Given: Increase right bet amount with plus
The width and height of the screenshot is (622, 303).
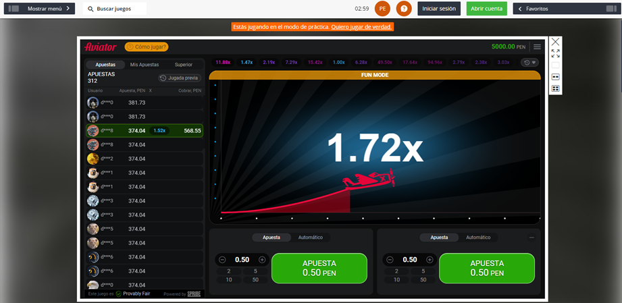Looking at the screenshot, I should 430,260.
